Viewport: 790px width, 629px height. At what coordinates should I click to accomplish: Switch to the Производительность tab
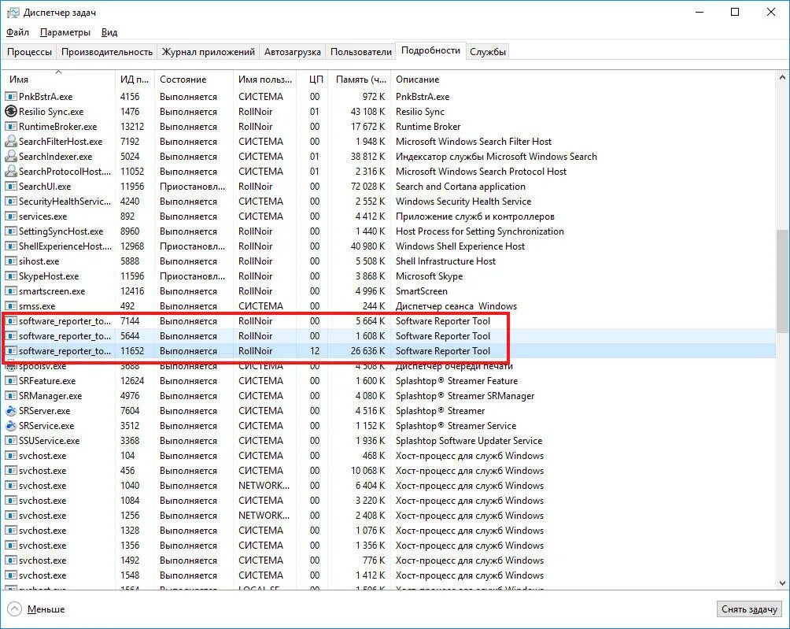107,52
